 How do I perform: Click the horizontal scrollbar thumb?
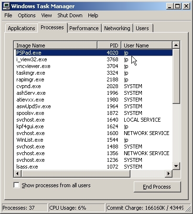(x=75, y=173)
